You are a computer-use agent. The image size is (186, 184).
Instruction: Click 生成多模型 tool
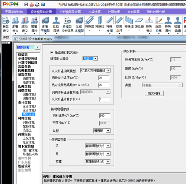coord(79,25)
